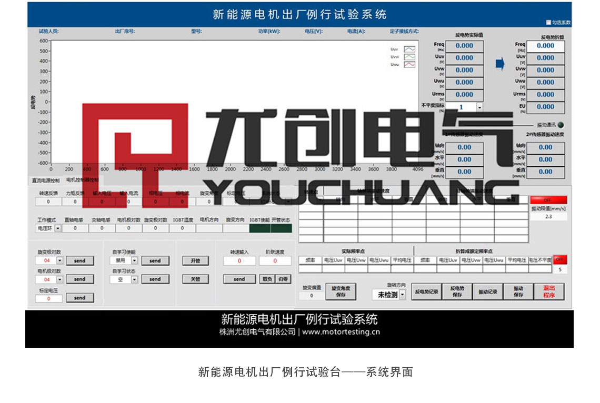Click the 定子接线方式 label
Image resolution: width=600 pixels, height=403 pixels.
click(x=404, y=32)
